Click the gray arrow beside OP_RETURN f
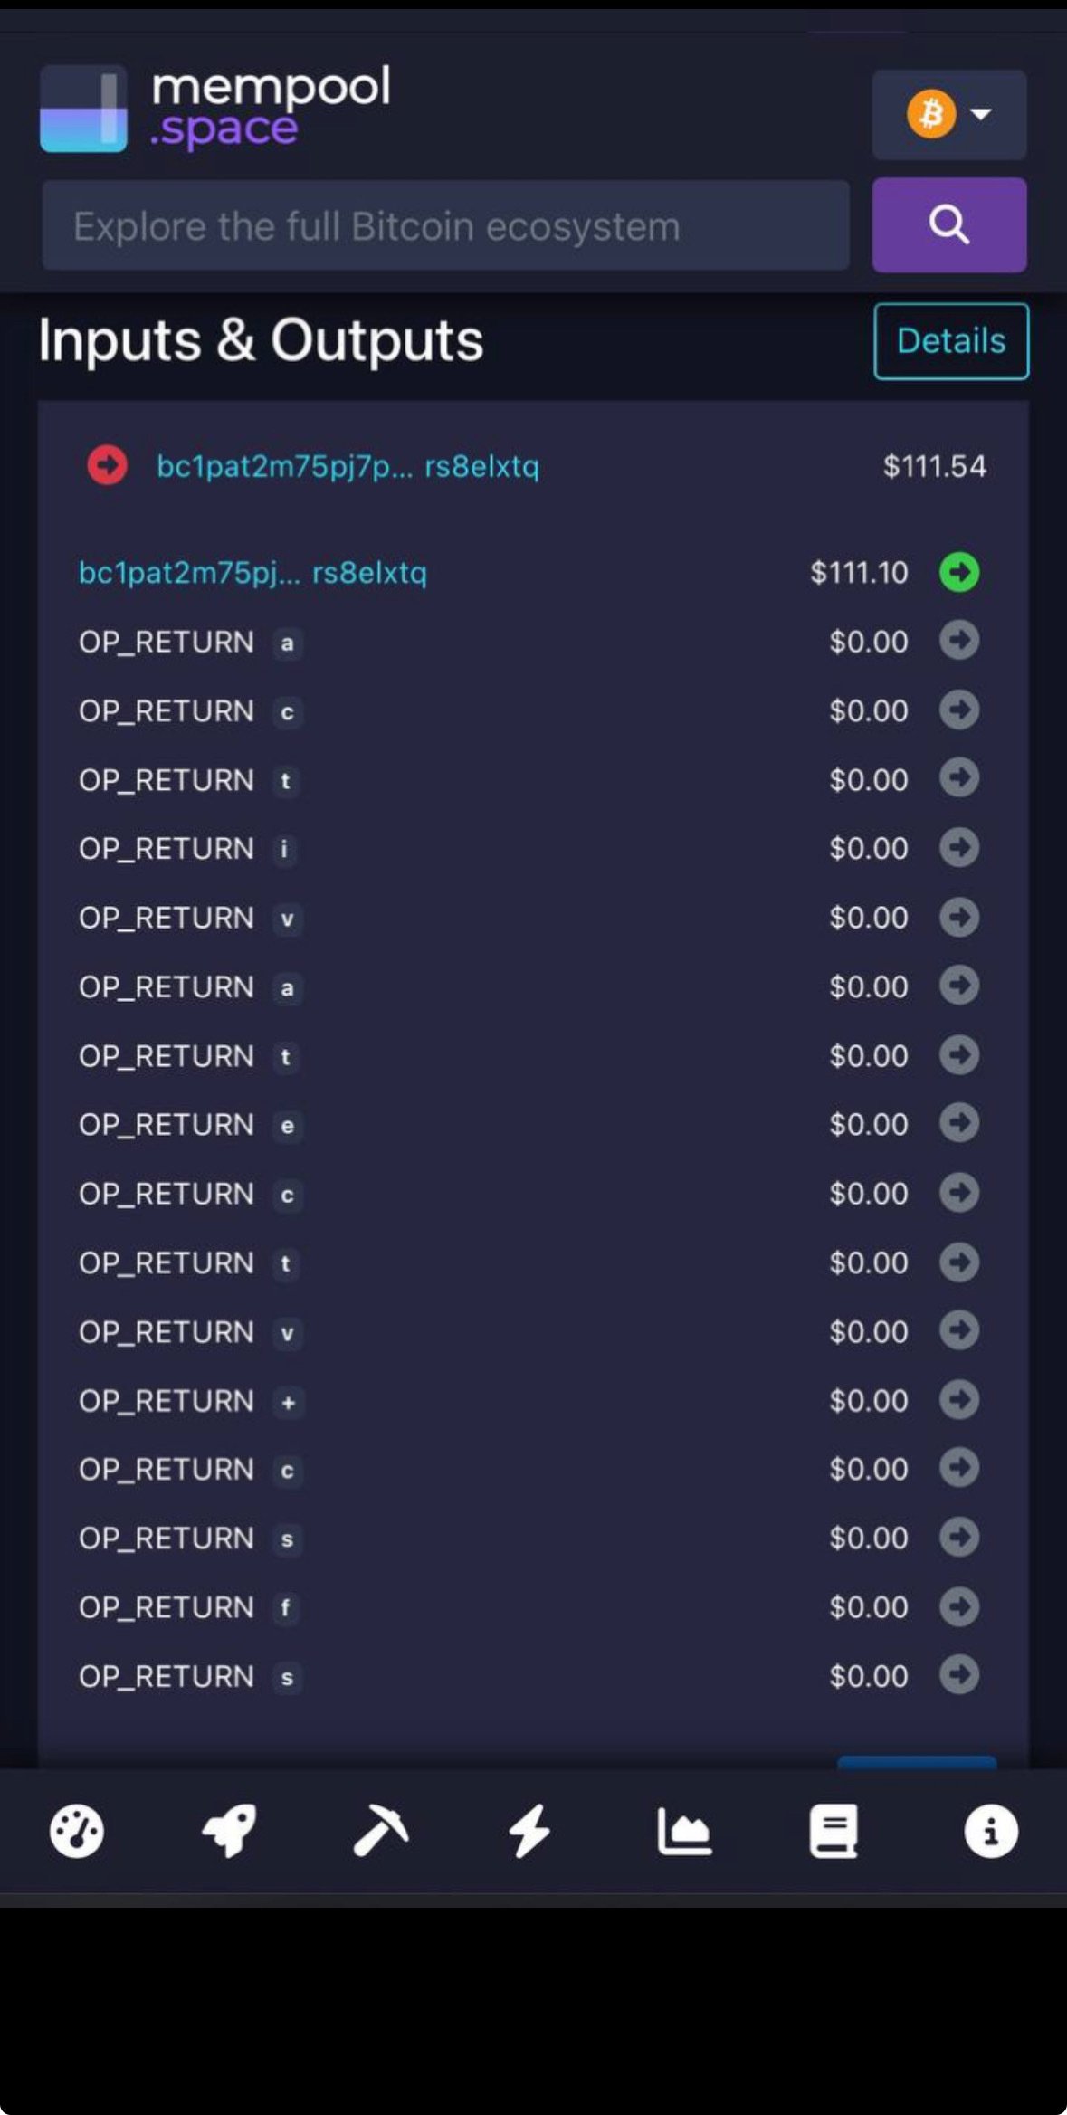Screen dimensions: 1067x2115 coord(959,1606)
